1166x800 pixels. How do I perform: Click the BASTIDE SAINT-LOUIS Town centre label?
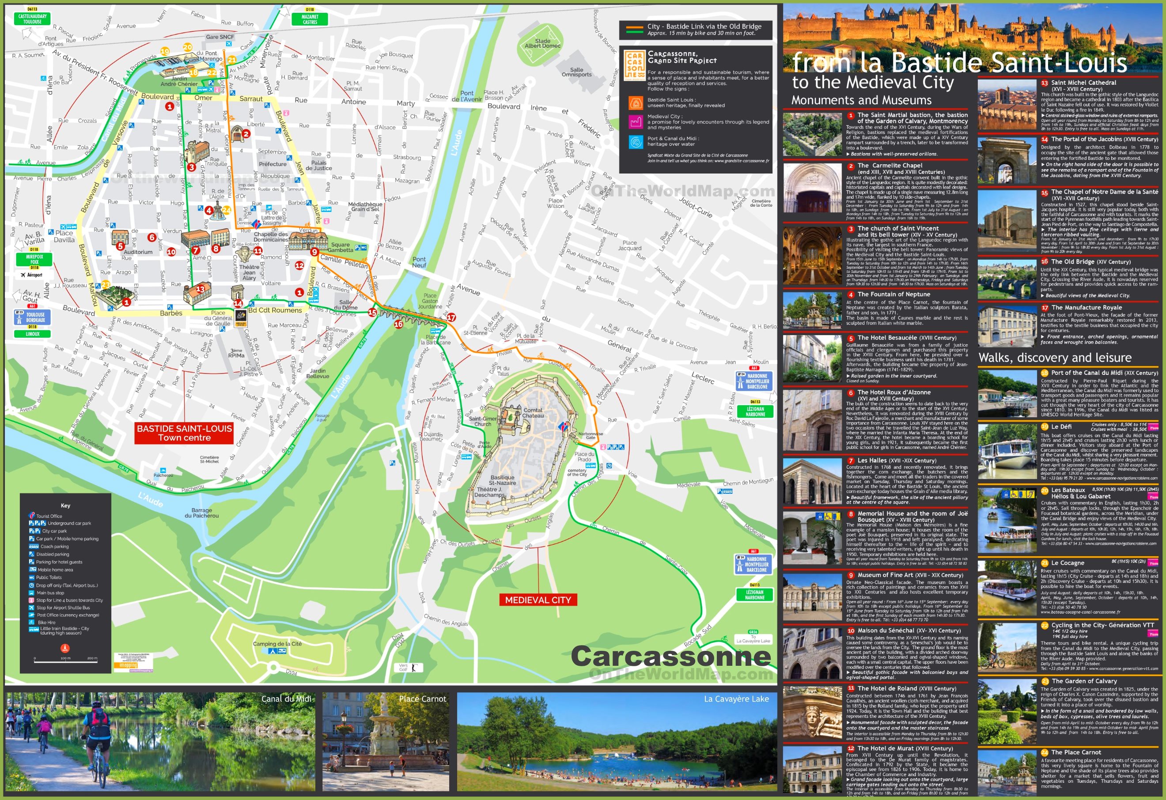click(x=184, y=433)
